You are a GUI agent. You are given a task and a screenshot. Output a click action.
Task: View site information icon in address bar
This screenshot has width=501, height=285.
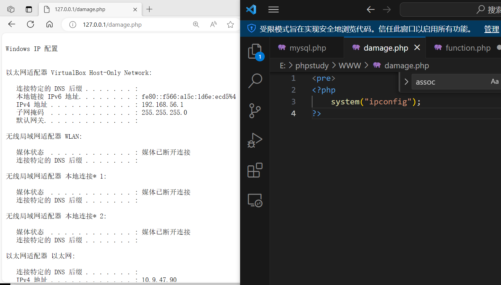point(72,25)
